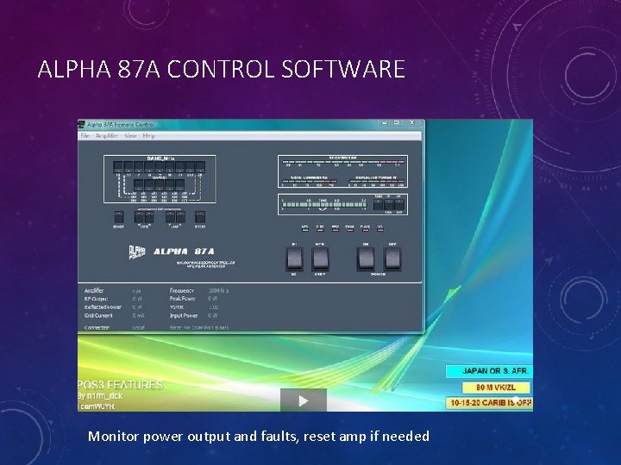
Task: Click the middle meter select button beside Tune
Action: click(x=389, y=204)
